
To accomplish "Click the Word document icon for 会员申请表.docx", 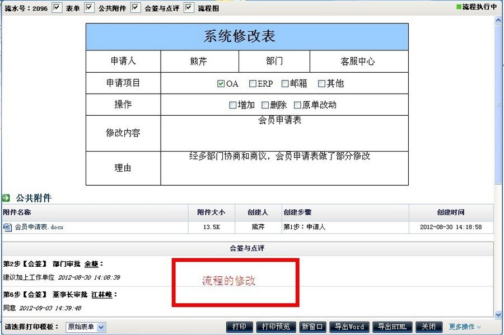I will [x=7, y=227].
